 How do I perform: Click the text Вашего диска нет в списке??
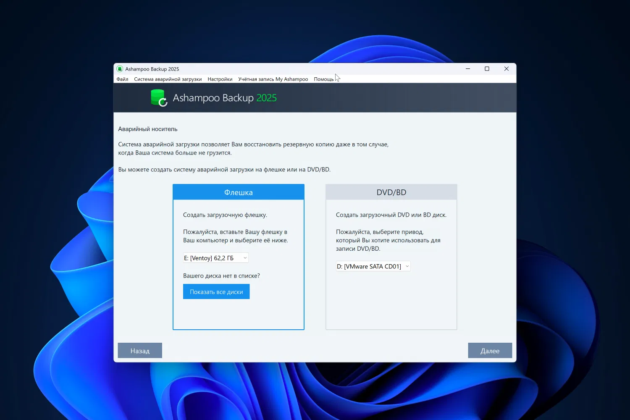point(221,276)
